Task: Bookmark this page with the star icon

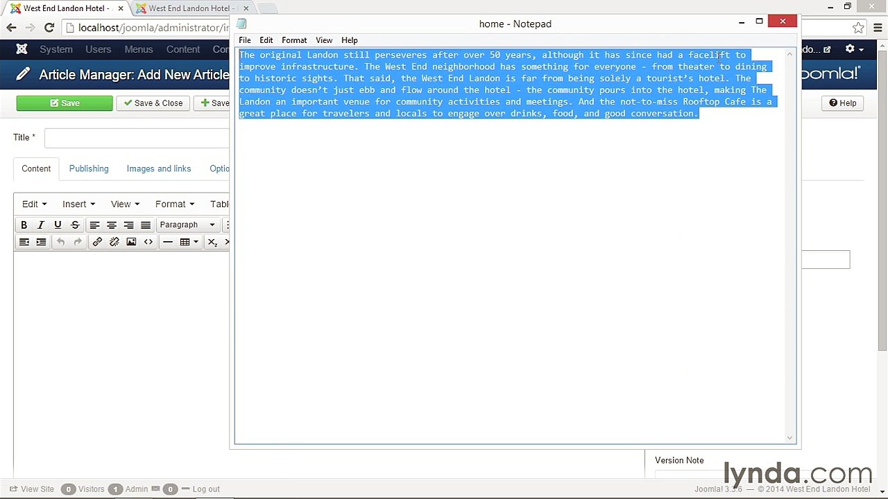Action: coord(858,28)
